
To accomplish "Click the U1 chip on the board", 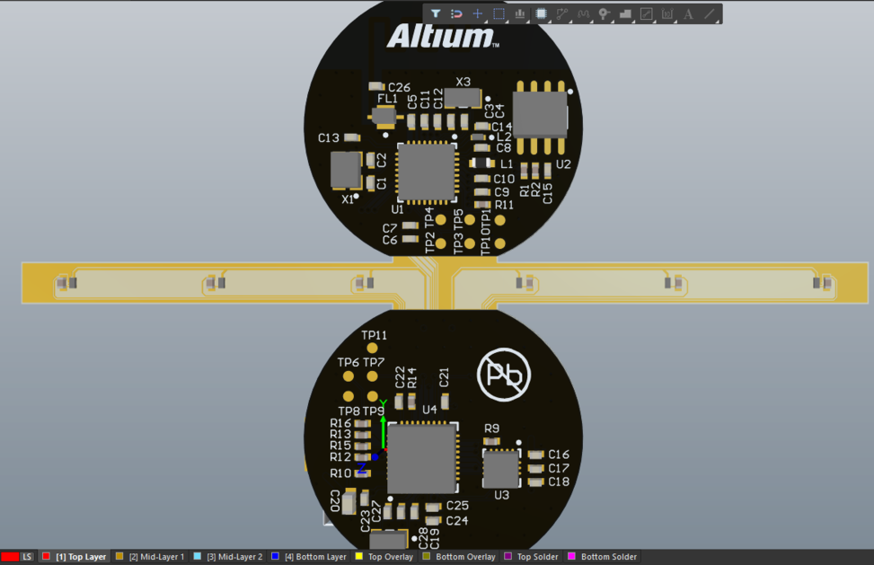I will pyautogui.click(x=426, y=172).
